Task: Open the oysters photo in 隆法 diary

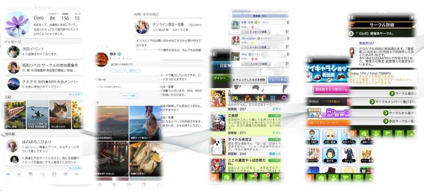Action: (146, 159)
